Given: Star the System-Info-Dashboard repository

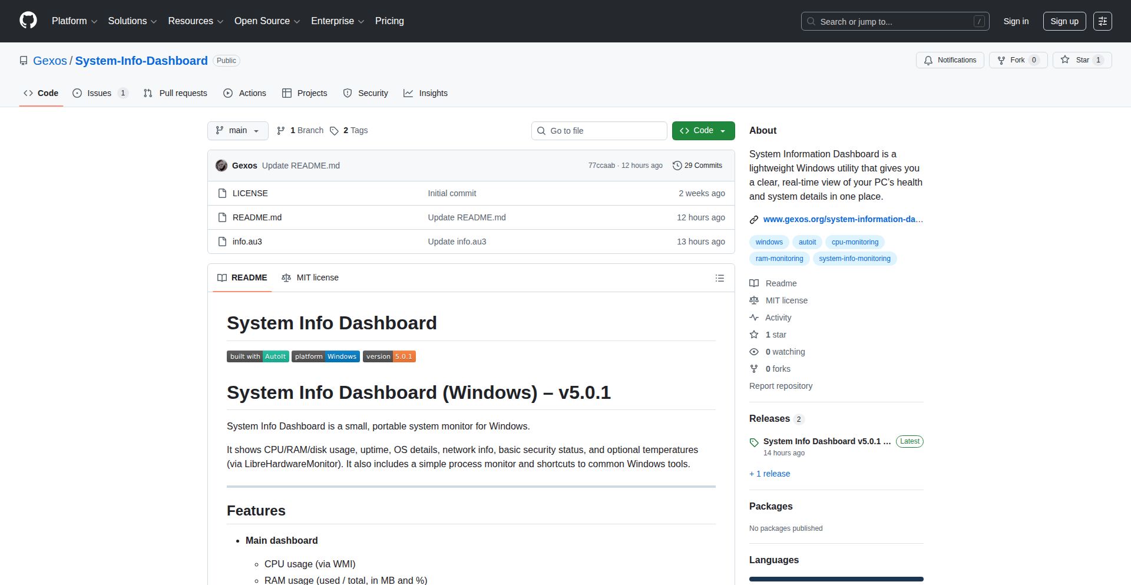Looking at the screenshot, I should 1082,60.
